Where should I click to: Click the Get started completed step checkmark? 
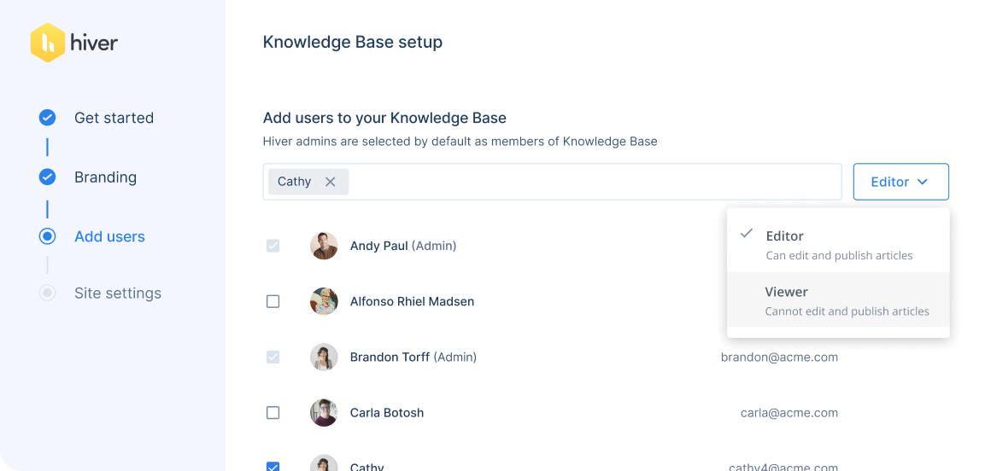click(48, 118)
